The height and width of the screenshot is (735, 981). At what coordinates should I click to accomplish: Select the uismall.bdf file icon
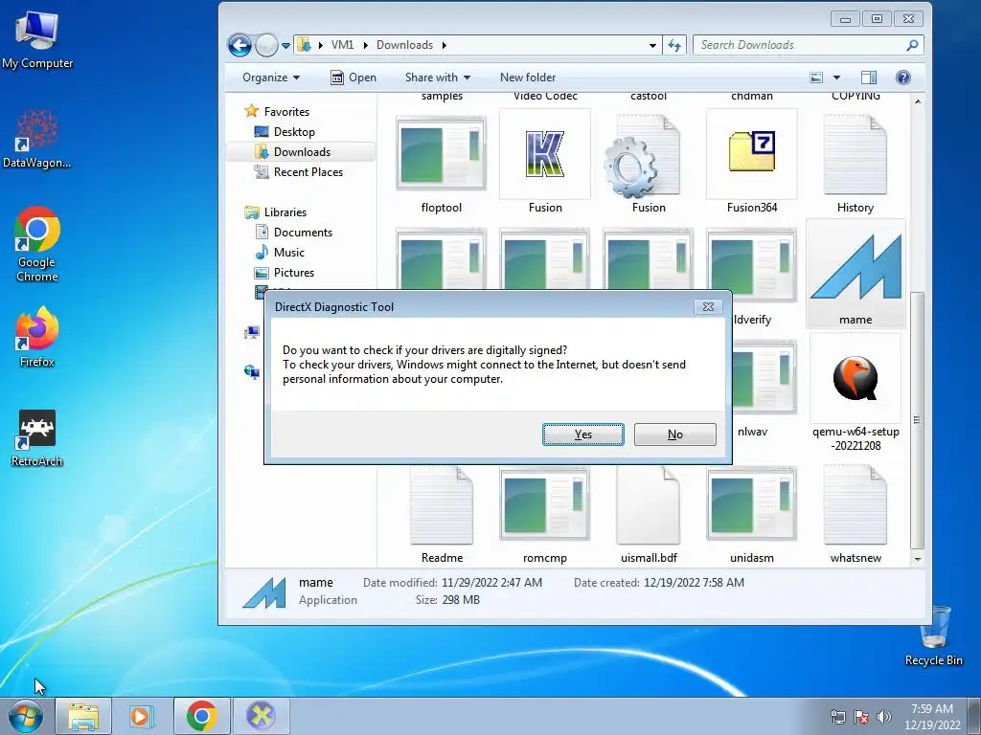point(649,505)
